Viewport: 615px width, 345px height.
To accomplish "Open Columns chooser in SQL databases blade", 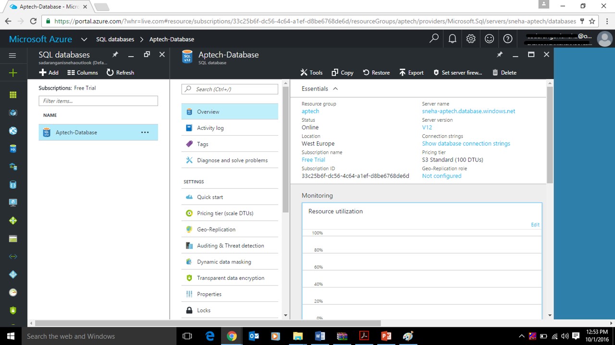I will tap(83, 72).
